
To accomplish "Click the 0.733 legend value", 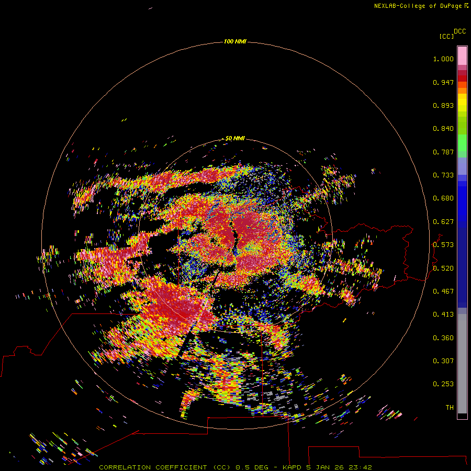I will (x=443, y=175).
